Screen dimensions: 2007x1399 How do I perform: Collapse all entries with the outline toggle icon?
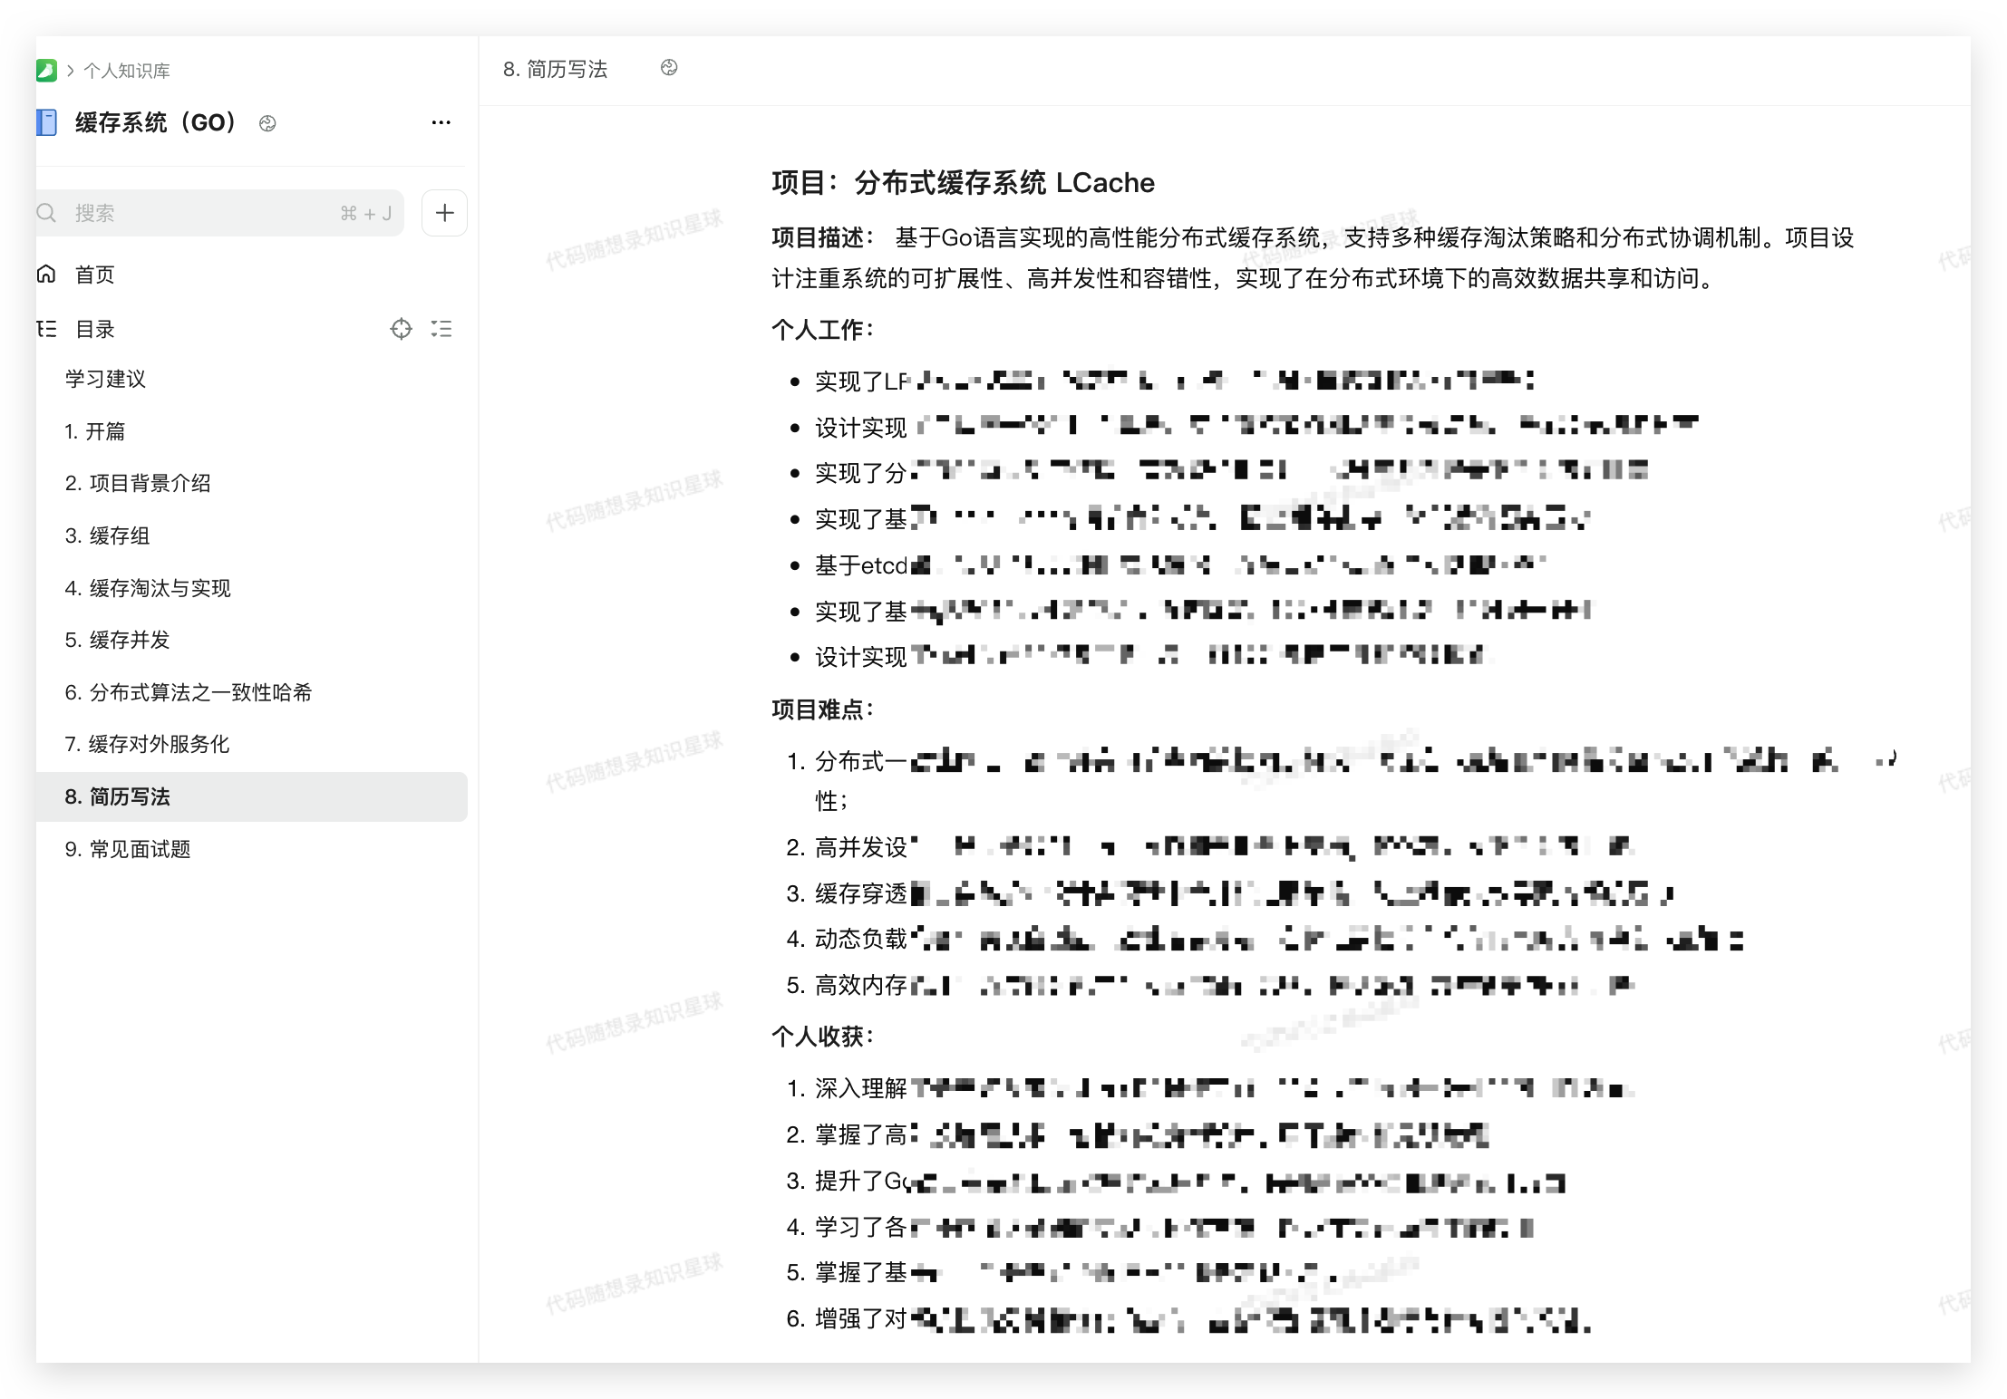coord(441,329)
